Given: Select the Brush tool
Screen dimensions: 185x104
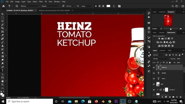Looking at the screenshot, I should [x=2, y=42].
